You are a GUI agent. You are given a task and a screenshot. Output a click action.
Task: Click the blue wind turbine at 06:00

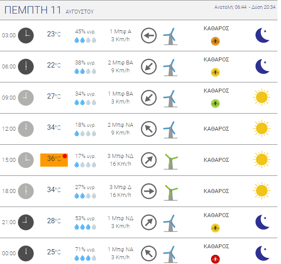[170, 68]
